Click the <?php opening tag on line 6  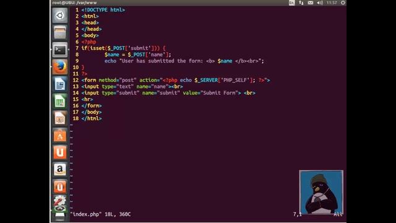click(88, 42)
